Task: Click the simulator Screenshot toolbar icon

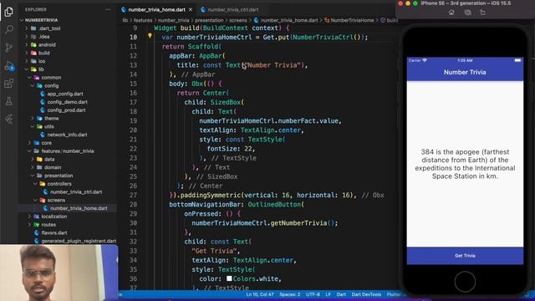Action: click(467, 13)
